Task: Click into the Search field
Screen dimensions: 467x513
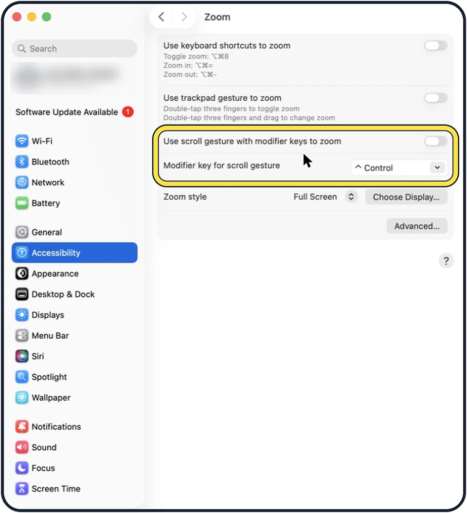Action: tap(74, 49)
